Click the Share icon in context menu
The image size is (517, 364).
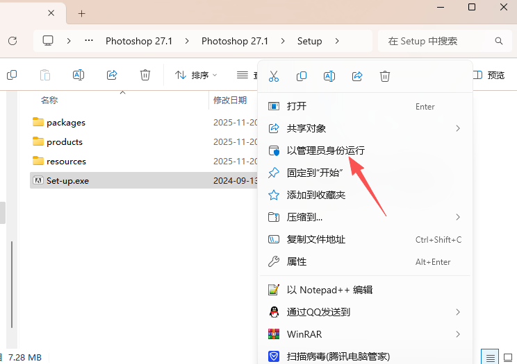[x=357, y=76]
